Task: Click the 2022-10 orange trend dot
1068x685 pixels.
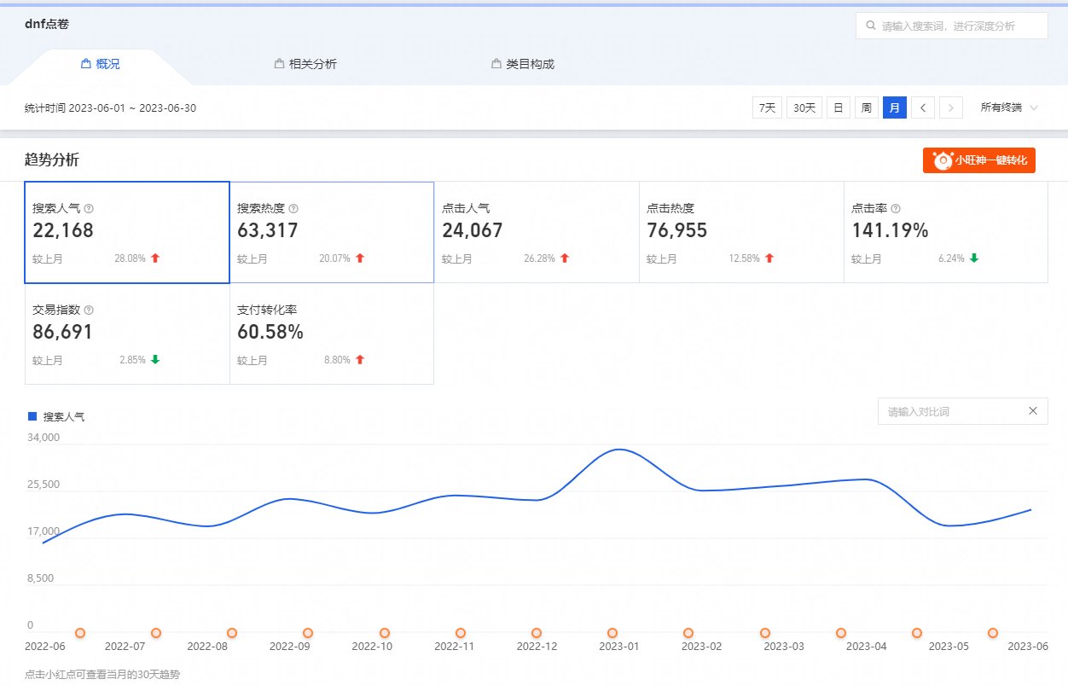Action: point(385,633)
